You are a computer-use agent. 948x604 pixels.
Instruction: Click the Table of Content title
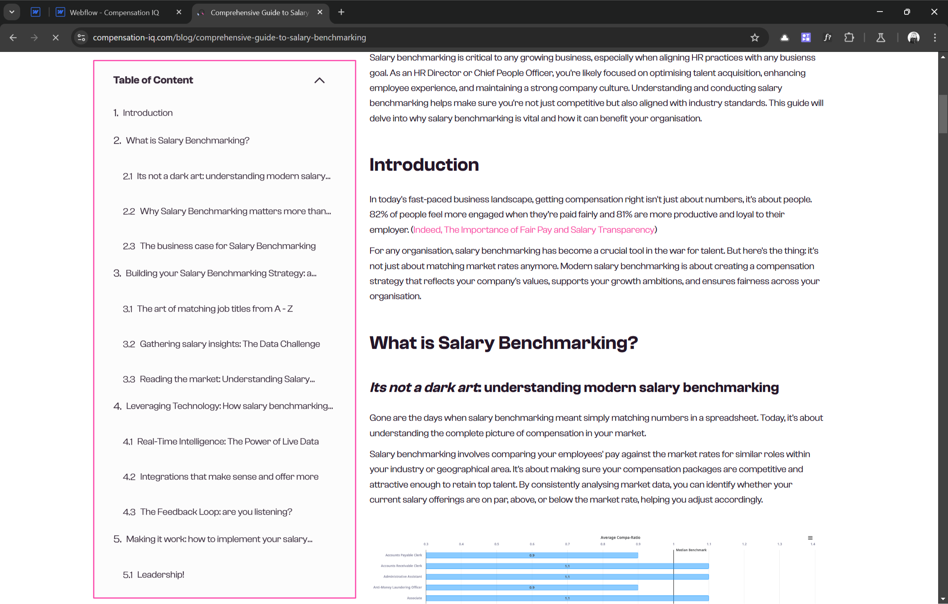pos(153,80)
